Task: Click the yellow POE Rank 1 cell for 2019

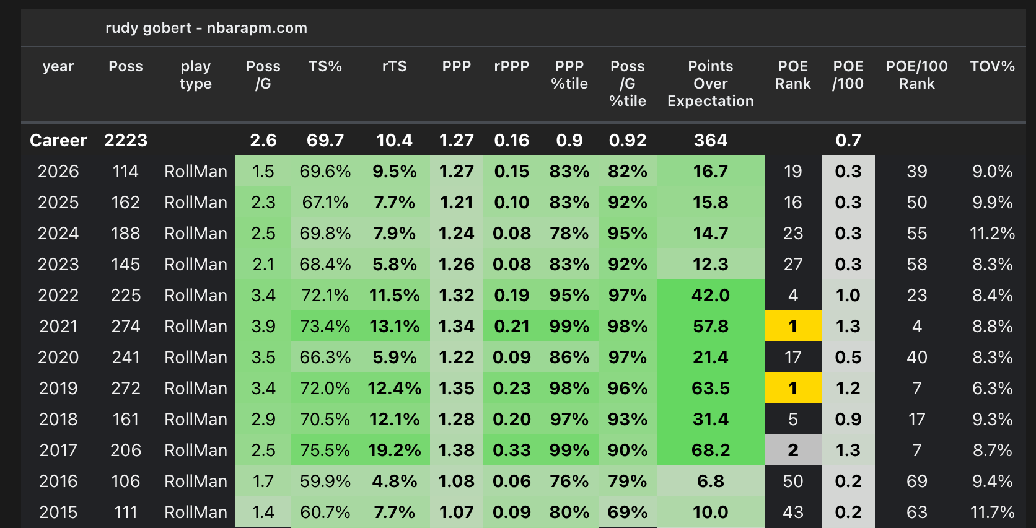Action: 793,388
